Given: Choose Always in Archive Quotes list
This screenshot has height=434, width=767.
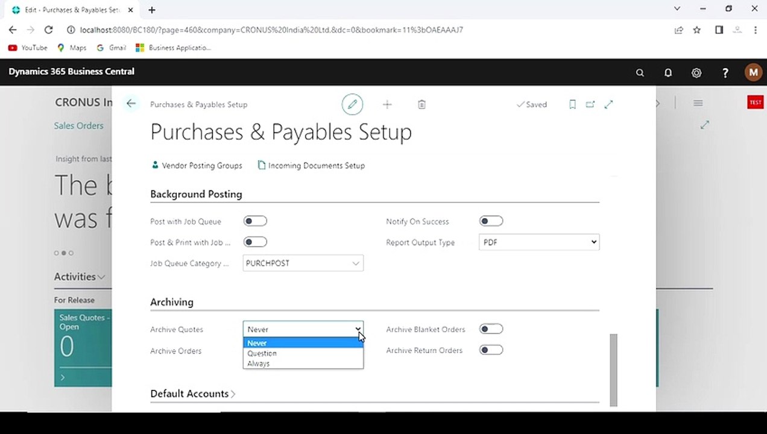Looking at the screenshot, I should [303, 363].
